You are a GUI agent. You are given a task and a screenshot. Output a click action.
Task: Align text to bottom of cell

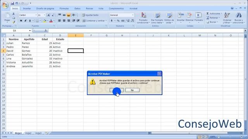click(69, 15)
